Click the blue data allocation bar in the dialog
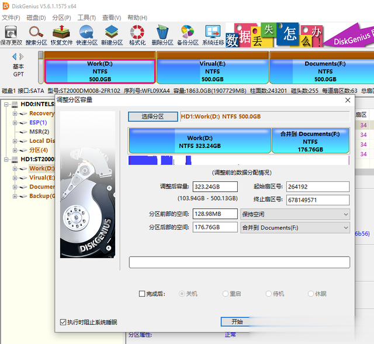 239,160
